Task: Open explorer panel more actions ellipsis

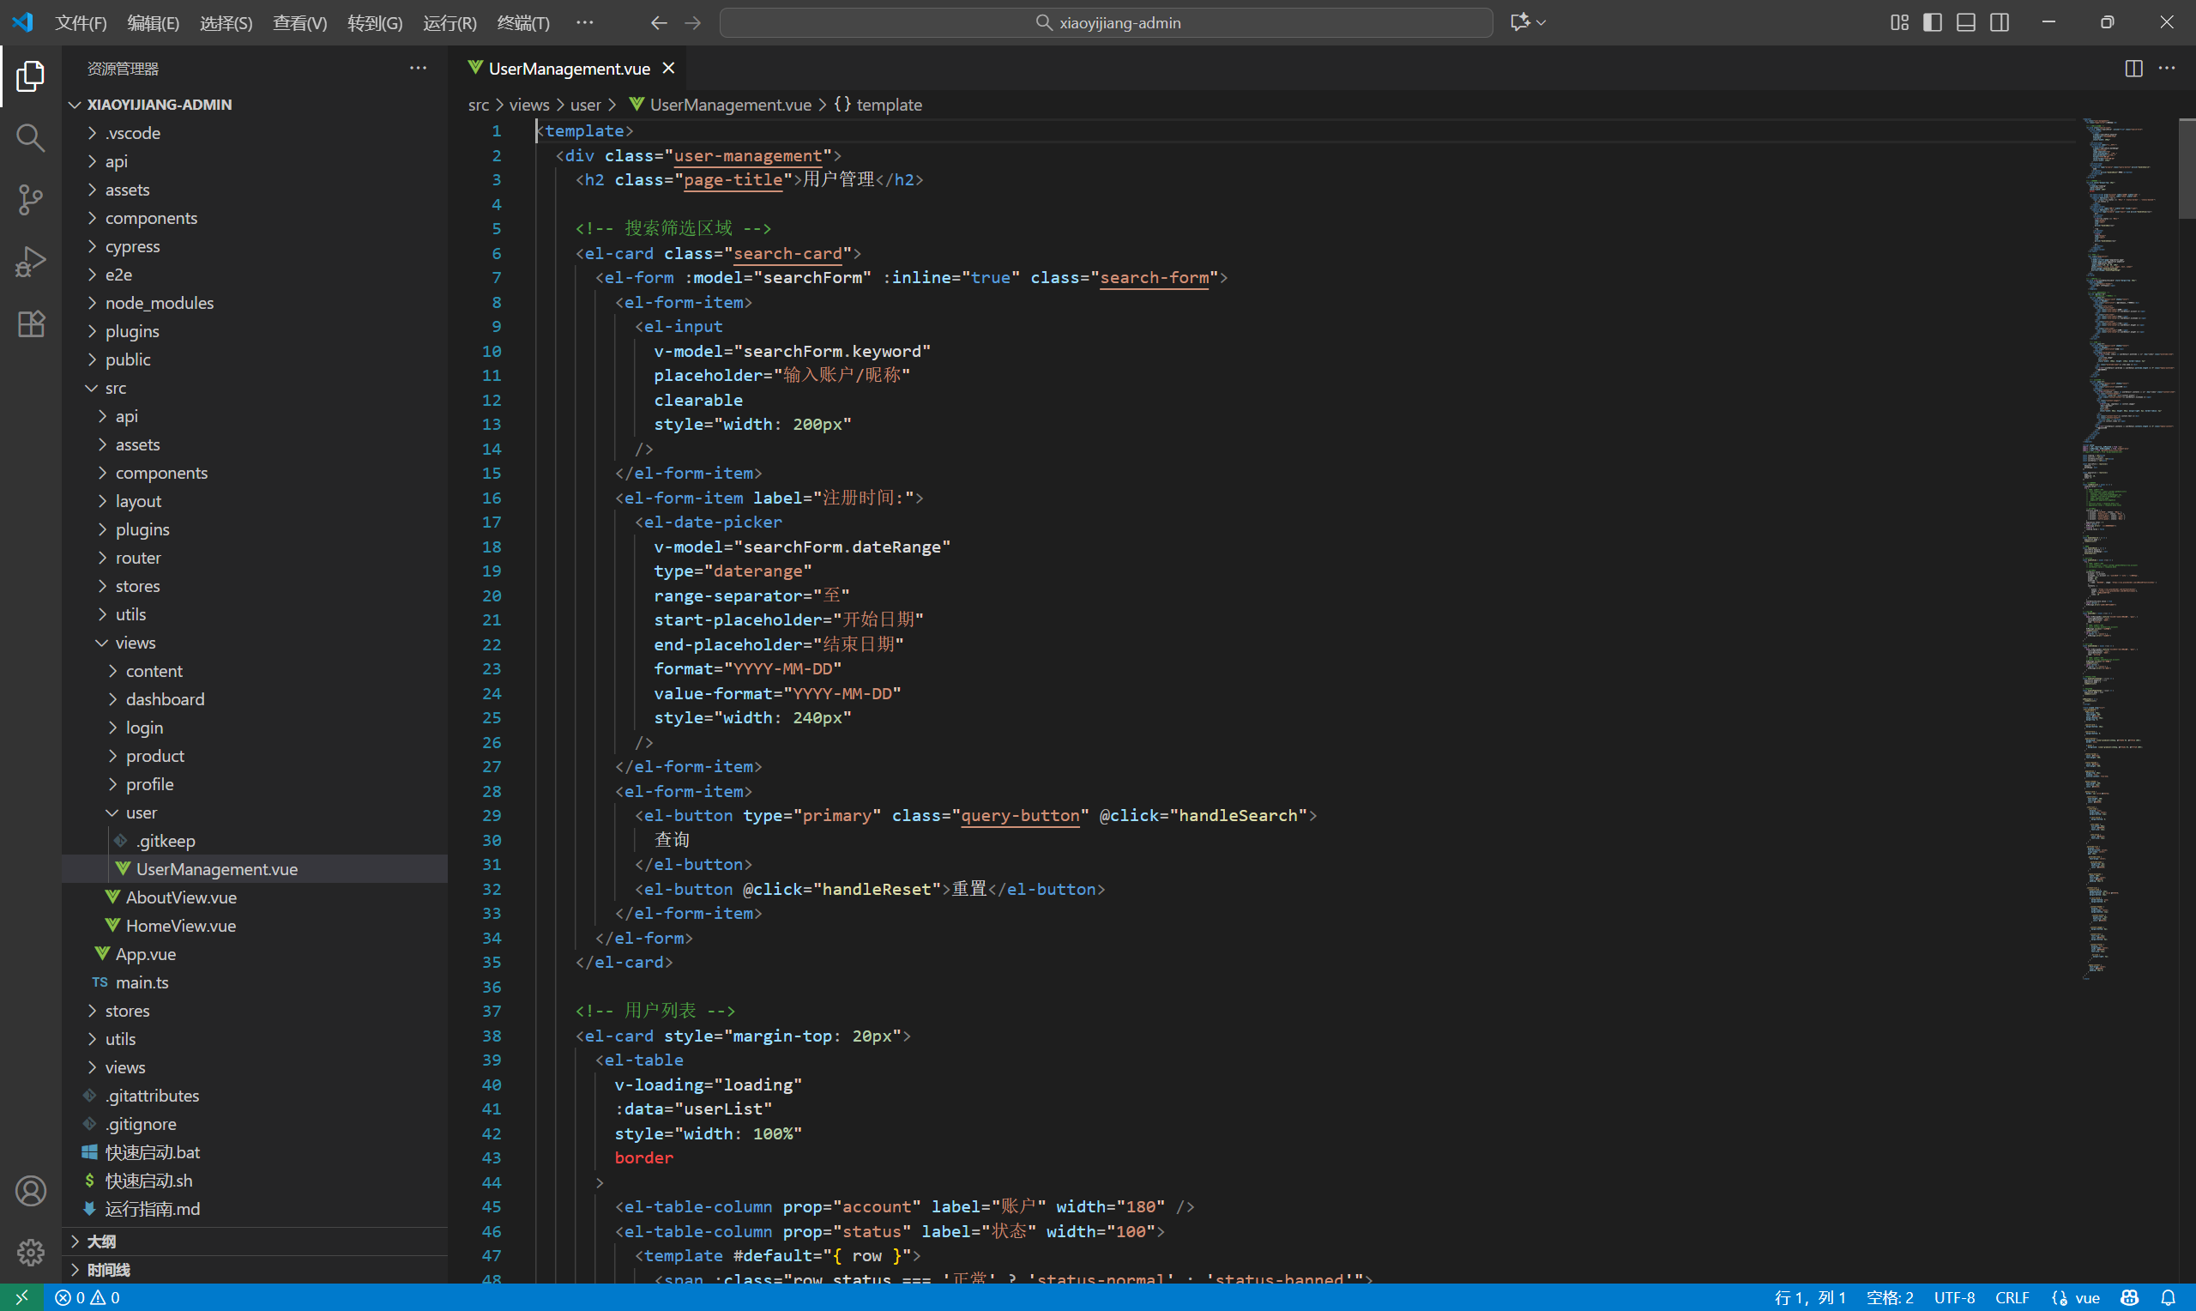Action: pyautogui.click(x=418, y=68)
